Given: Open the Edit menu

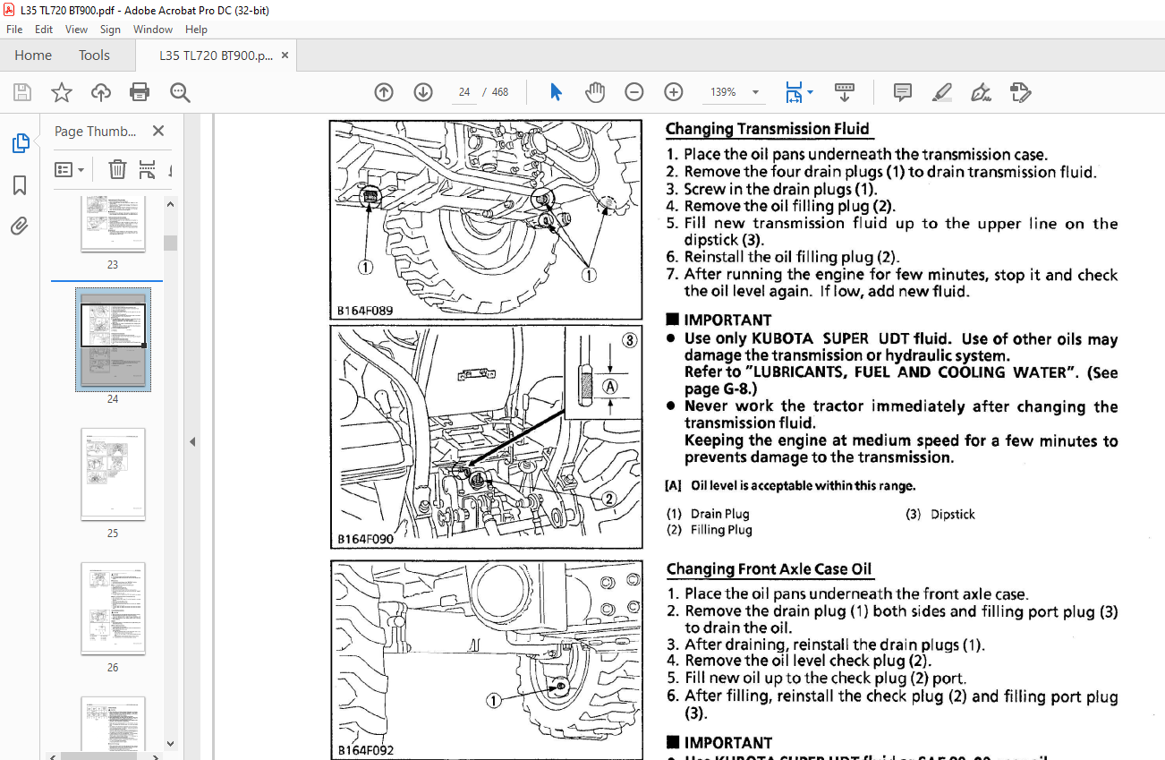Looking at the screenshot, I should 44,30.
